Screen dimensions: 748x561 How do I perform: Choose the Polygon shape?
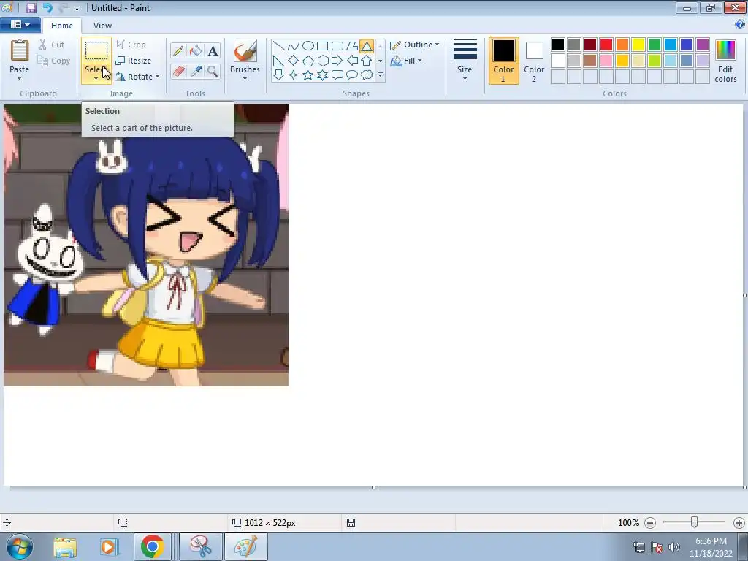coord(352,46)
